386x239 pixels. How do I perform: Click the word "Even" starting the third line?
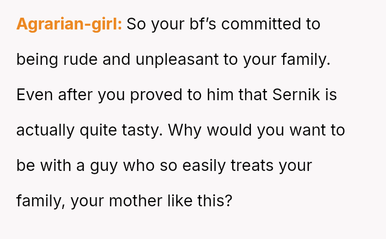click(33, 95)
